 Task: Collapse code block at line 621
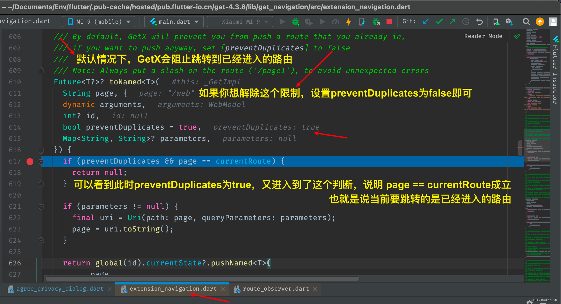(x=41, y=207)
